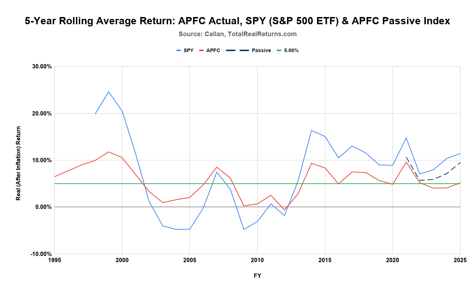Click the 1995 x-axis tick label
The height and width of the screenshot is (294, 475).
tap(54, 260)
